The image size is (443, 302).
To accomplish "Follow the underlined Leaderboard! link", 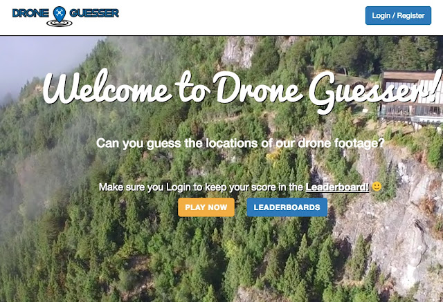I will 337,187.
